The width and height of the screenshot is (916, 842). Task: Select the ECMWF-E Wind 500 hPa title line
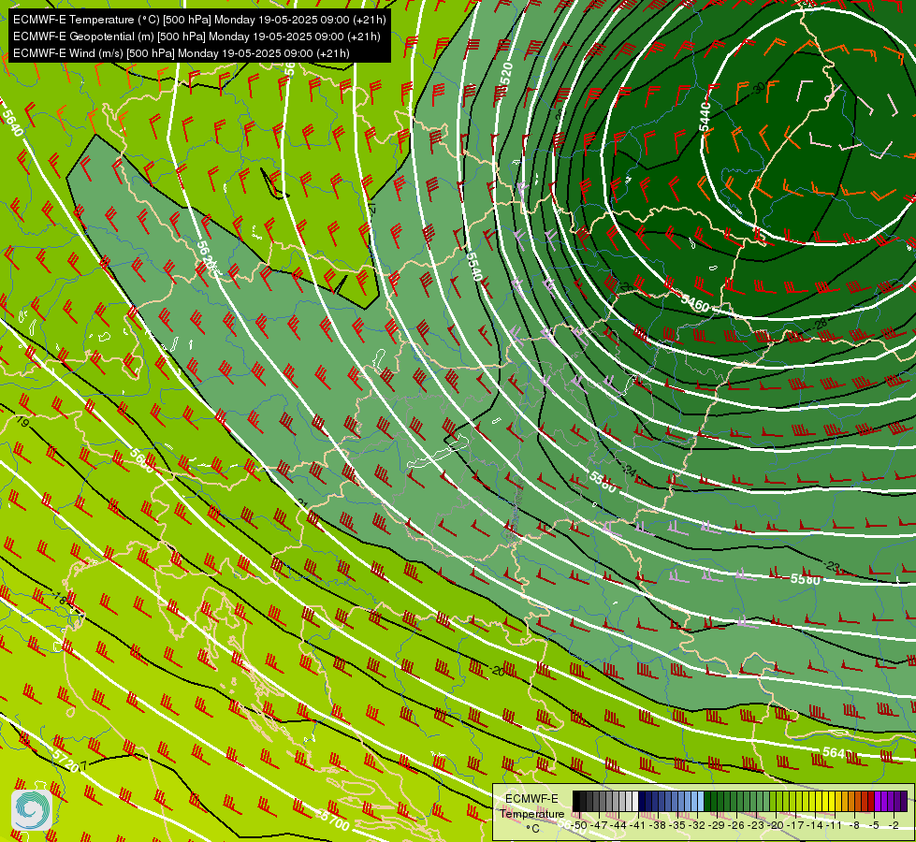[x=182, y=53]
